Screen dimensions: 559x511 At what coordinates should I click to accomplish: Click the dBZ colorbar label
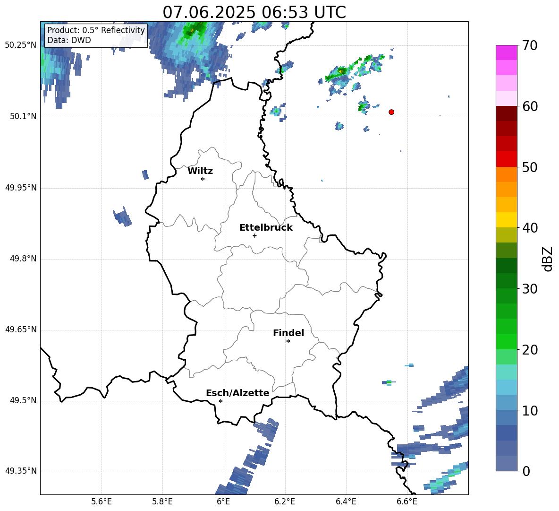click(x=547, y=259)
